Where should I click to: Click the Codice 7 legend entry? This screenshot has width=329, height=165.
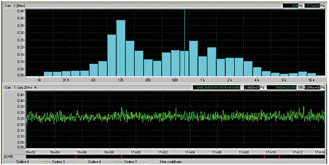tap(126, 162)
